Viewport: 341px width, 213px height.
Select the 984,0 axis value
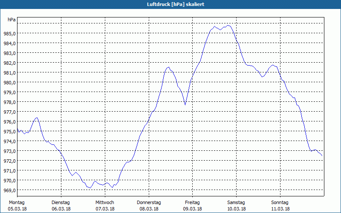[9, 43]
